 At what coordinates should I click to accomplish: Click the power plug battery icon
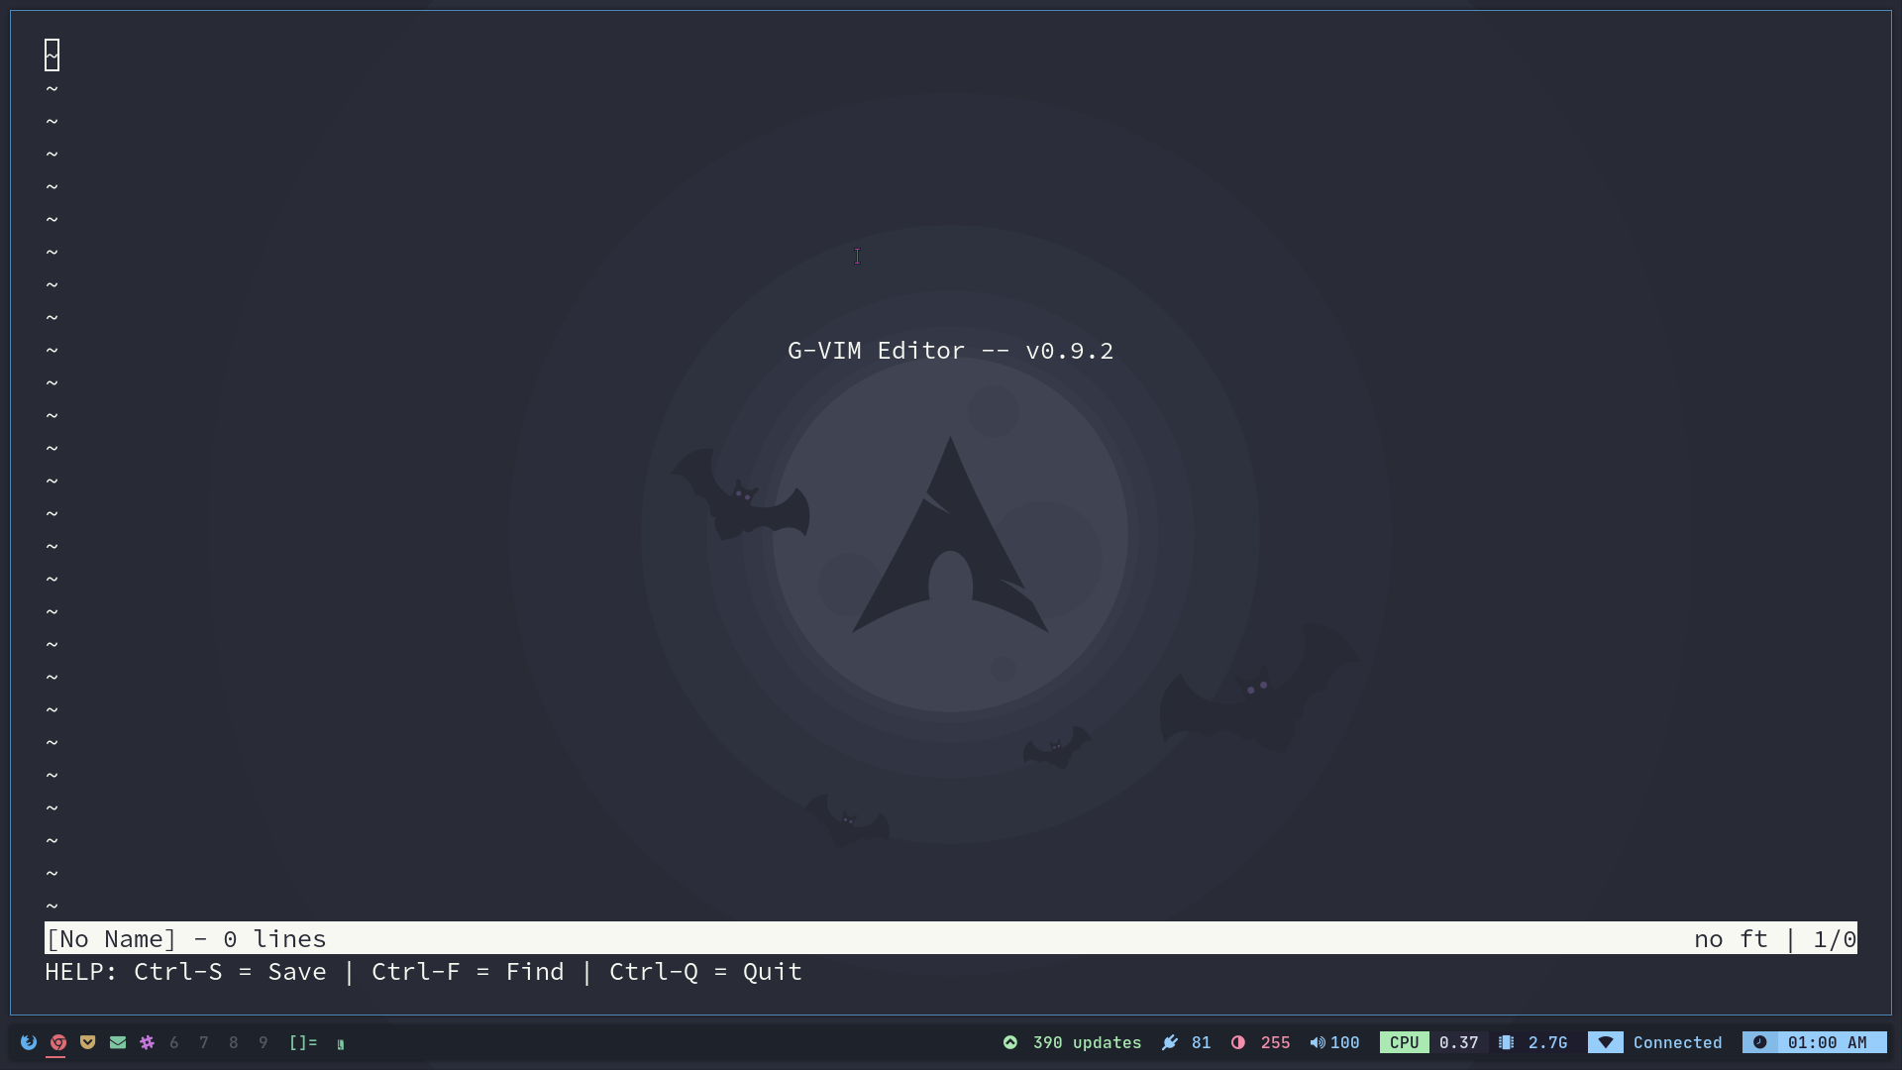point(1170,1042)
